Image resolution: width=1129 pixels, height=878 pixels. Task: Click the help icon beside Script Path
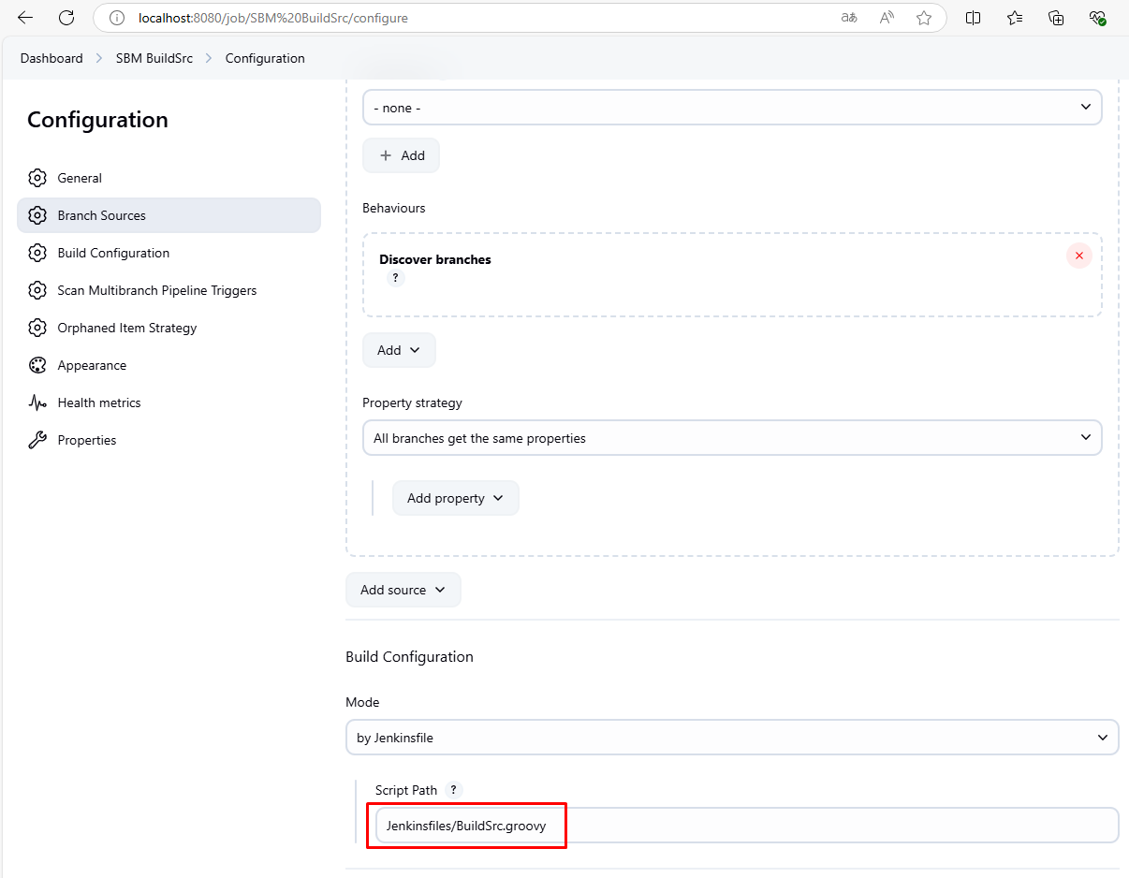(454, 790)
